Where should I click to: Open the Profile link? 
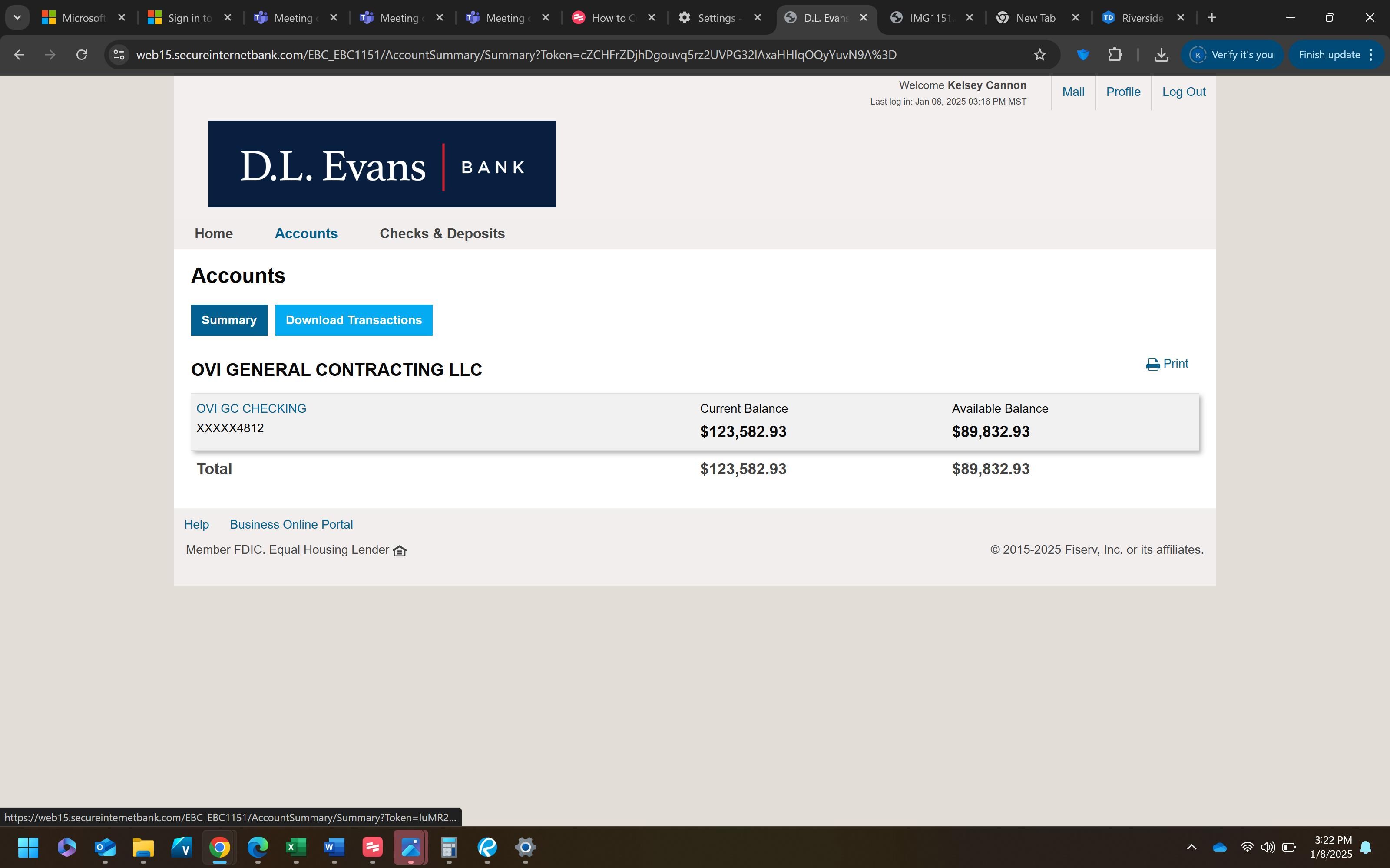click(1123, 92)
